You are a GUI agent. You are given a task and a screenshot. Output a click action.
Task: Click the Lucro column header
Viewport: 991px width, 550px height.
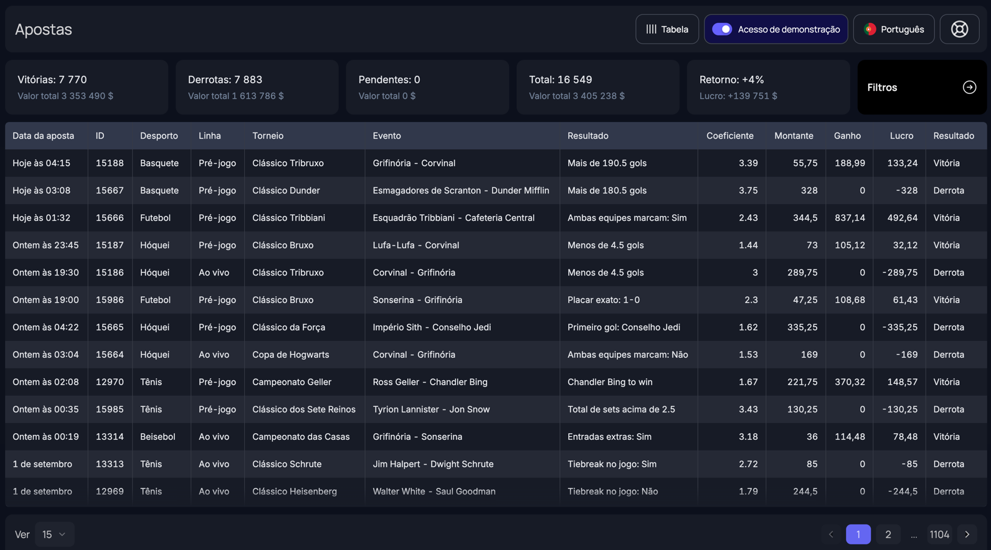[x=901, y=136]
